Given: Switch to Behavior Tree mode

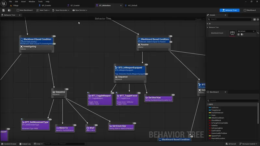Looking at the screenshot, I should [x=229, y=10].
